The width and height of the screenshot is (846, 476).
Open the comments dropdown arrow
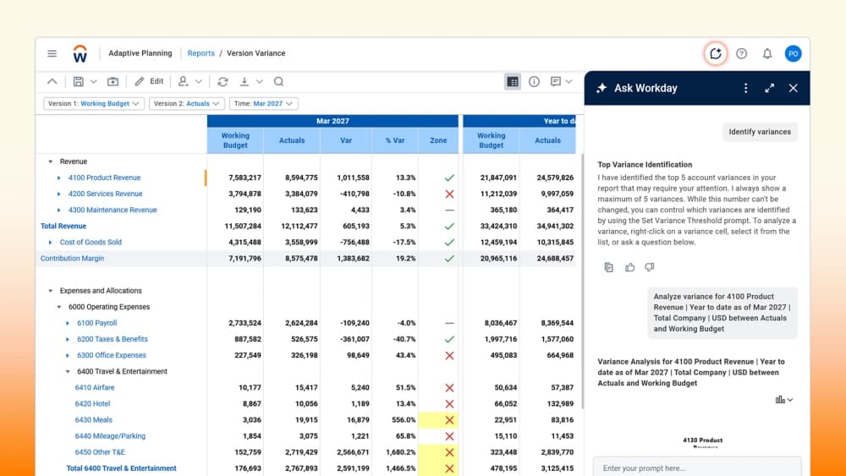coord(569,81)
